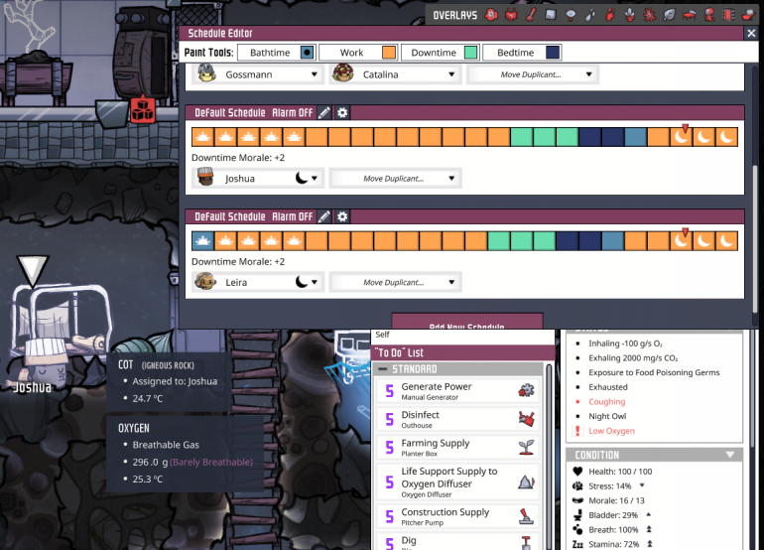Click the Low Oxygen status warning
The image size is (764, 550).
[611, 431]
